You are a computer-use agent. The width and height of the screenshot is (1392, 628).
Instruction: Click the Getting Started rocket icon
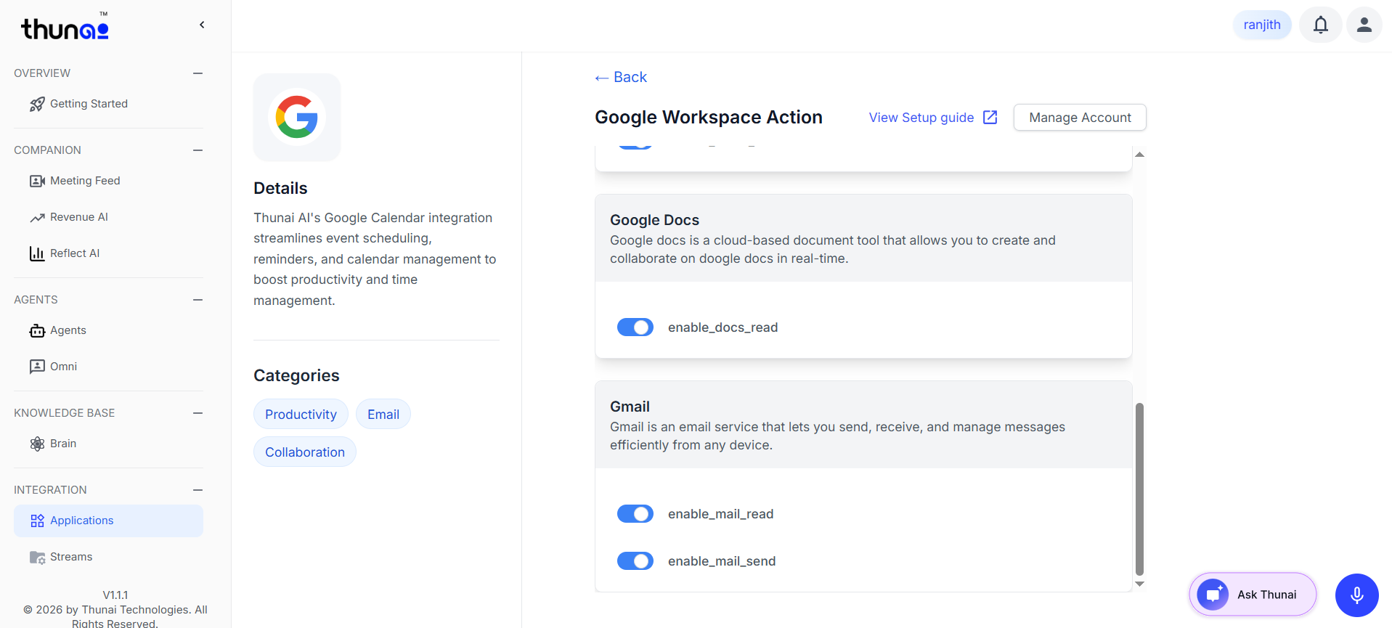tap(37, 105)
